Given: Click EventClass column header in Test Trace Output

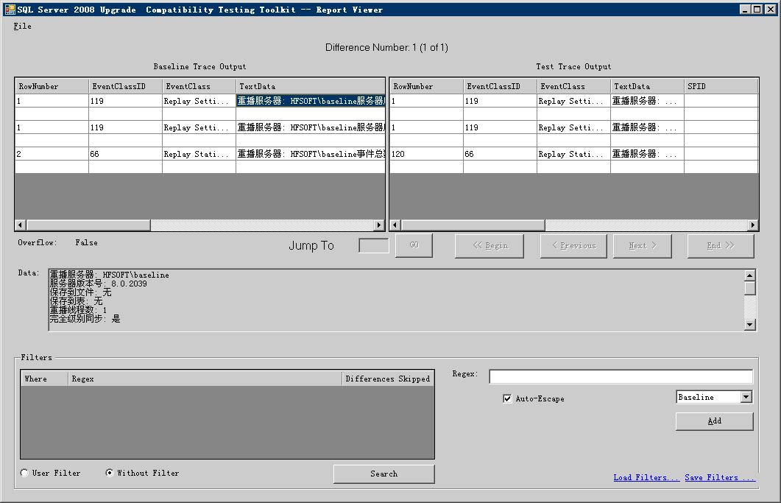Looking at the screenshot, I should (574, 86).
